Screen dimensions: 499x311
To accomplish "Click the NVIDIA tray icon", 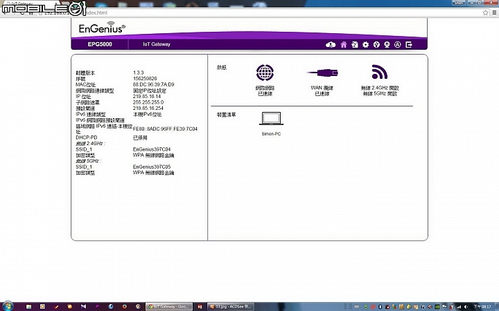I will 437,307.
